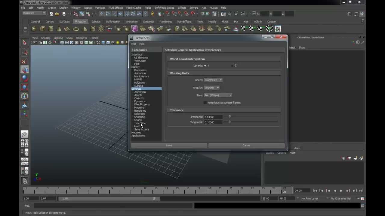
Task: Click the purple cube shelf icon
Action: coord(134,29)
